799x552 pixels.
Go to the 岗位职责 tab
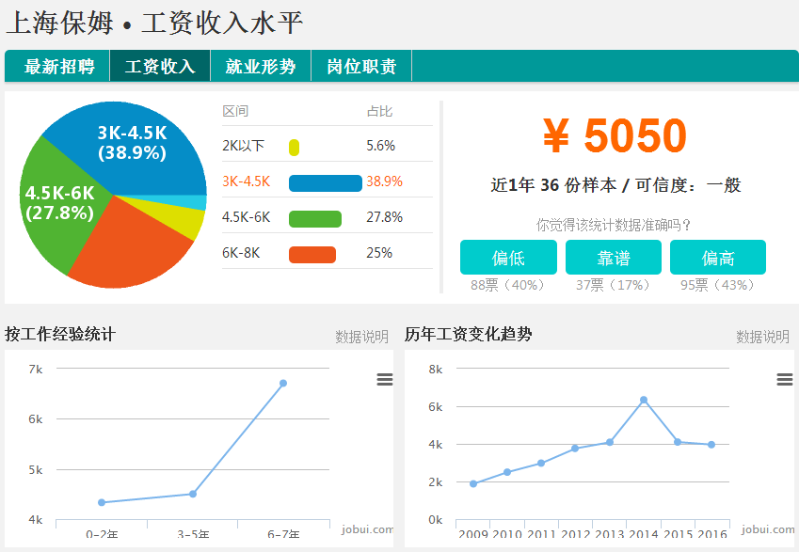point(361,67)
